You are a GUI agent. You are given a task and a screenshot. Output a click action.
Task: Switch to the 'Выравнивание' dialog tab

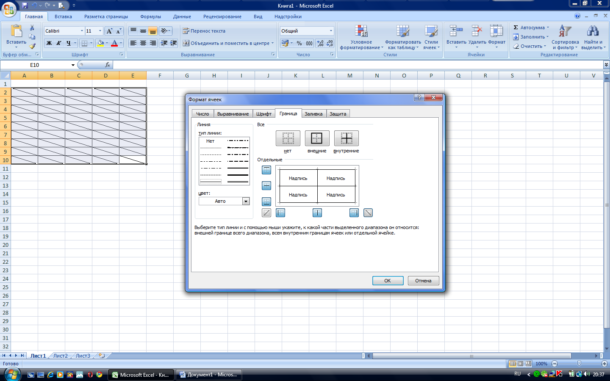[x=233, y=114]
